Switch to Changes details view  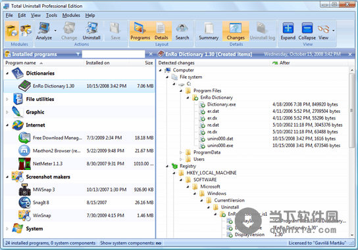click(x=236, y=31)
